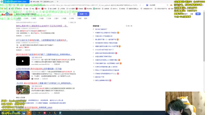205x115 pixels.
Task: Open the 天猫 bookmark
Action: 44,9
